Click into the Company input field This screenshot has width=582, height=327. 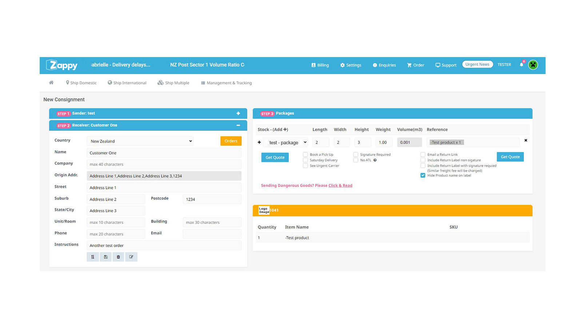tap(164, 164)
